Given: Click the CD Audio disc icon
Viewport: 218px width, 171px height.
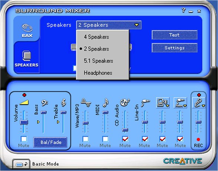Looking at the screenshot, I should coord(125,102).
